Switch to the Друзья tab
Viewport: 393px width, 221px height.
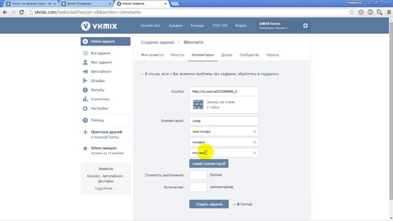pyautogui.click(x=227, y=55)
